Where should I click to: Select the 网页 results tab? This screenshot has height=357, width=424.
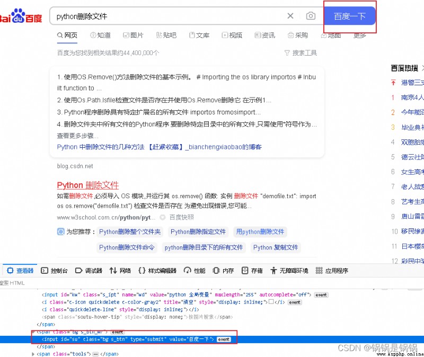[x=67, y=35]
